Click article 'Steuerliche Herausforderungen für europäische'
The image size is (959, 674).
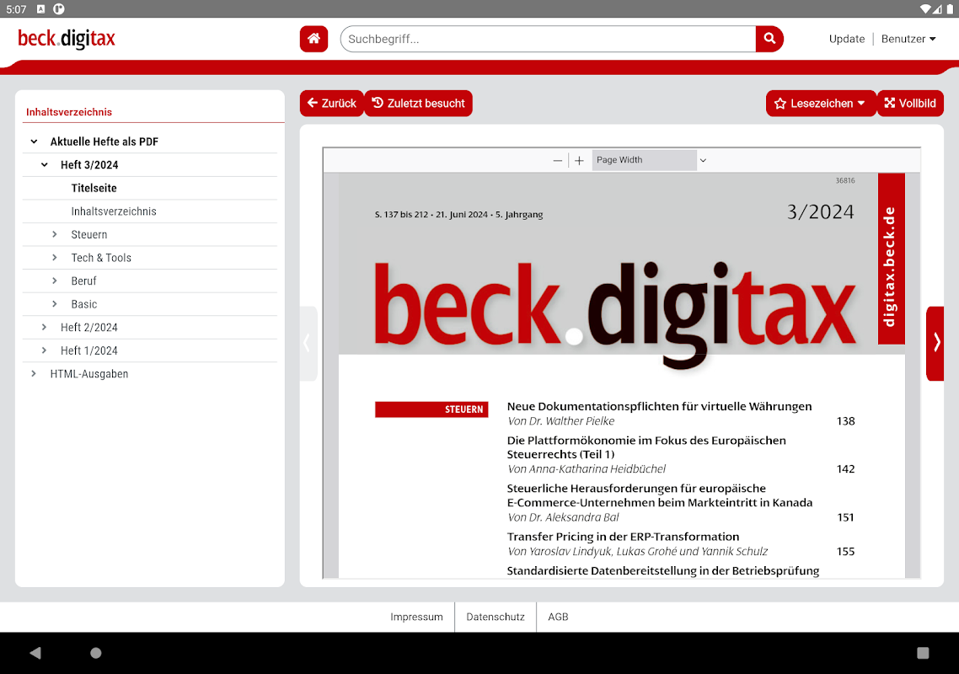click(x=660, y=495)
